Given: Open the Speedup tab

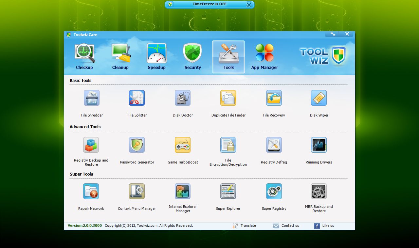Looking at the screenshot, I should coord(156,57).
